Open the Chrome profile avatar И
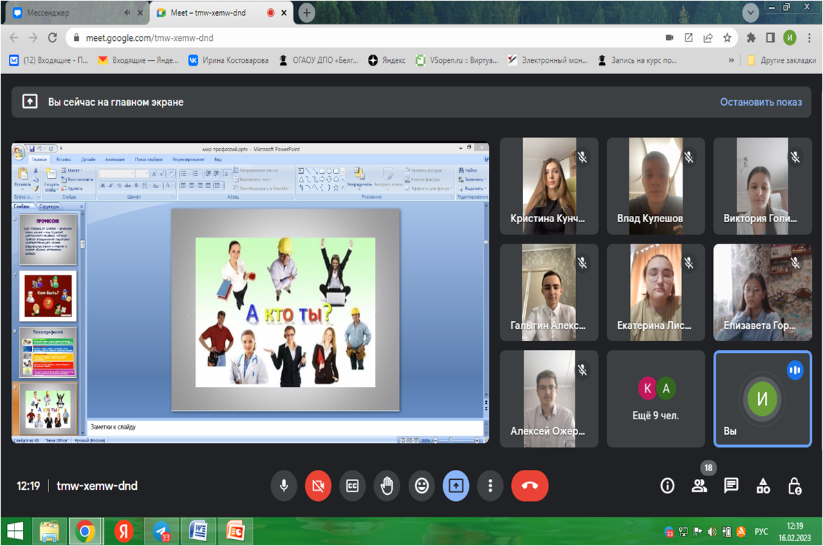 point(789,38)
